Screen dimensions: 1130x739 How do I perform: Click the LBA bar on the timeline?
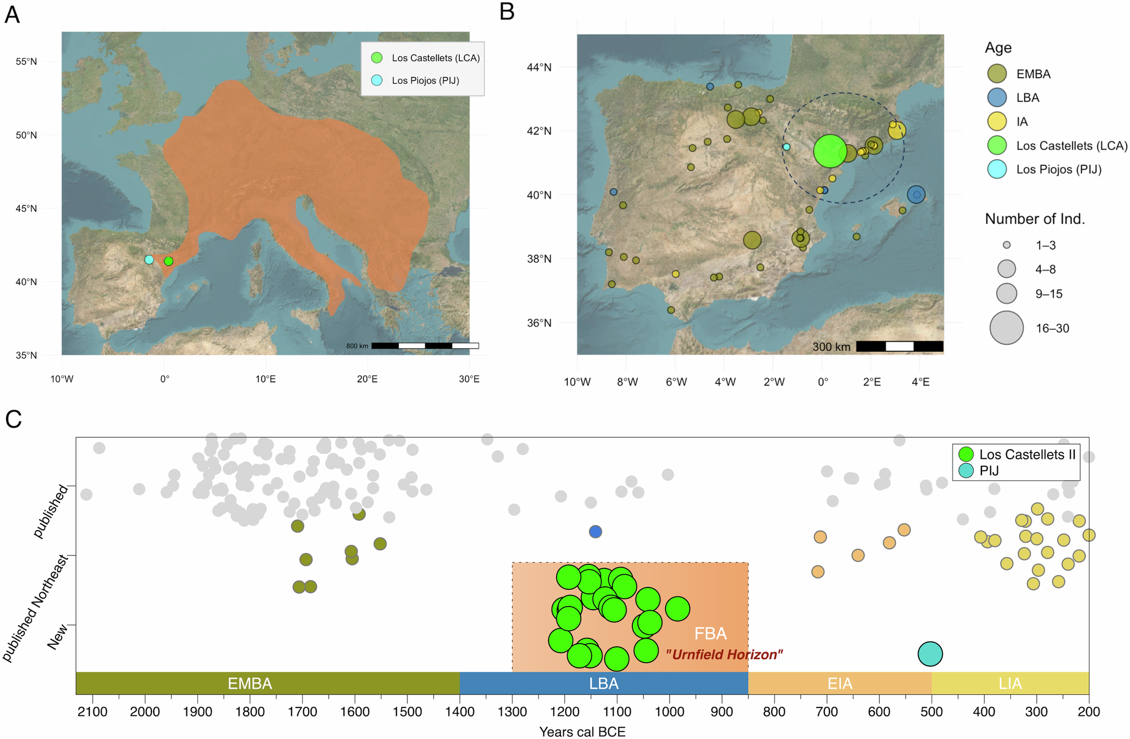click(x=603, y=683)
